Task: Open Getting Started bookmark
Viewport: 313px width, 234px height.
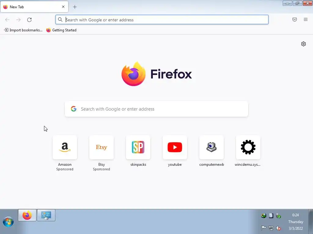Action: 61,30
